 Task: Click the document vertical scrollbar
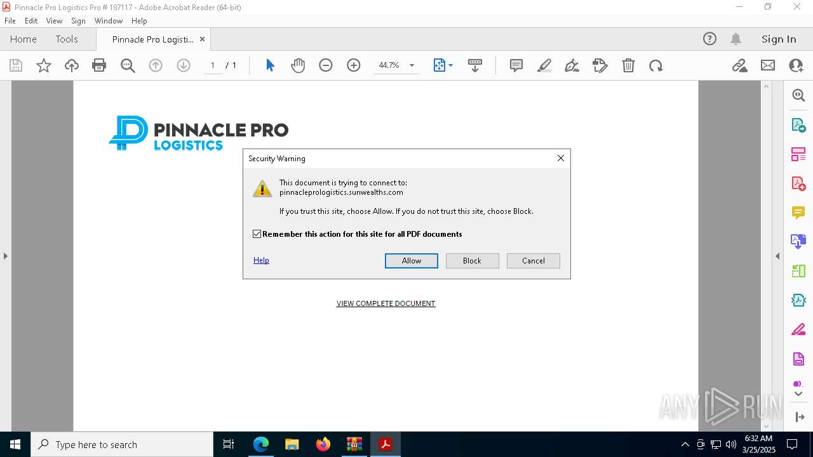(766, 256)
